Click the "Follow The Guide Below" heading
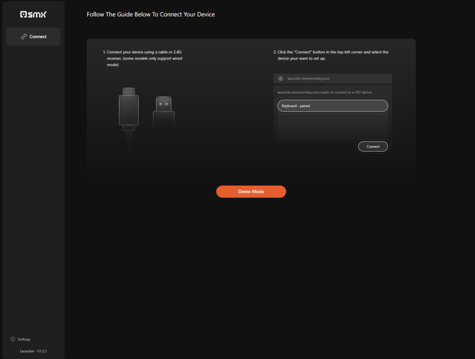 click(x=151, y=14)
